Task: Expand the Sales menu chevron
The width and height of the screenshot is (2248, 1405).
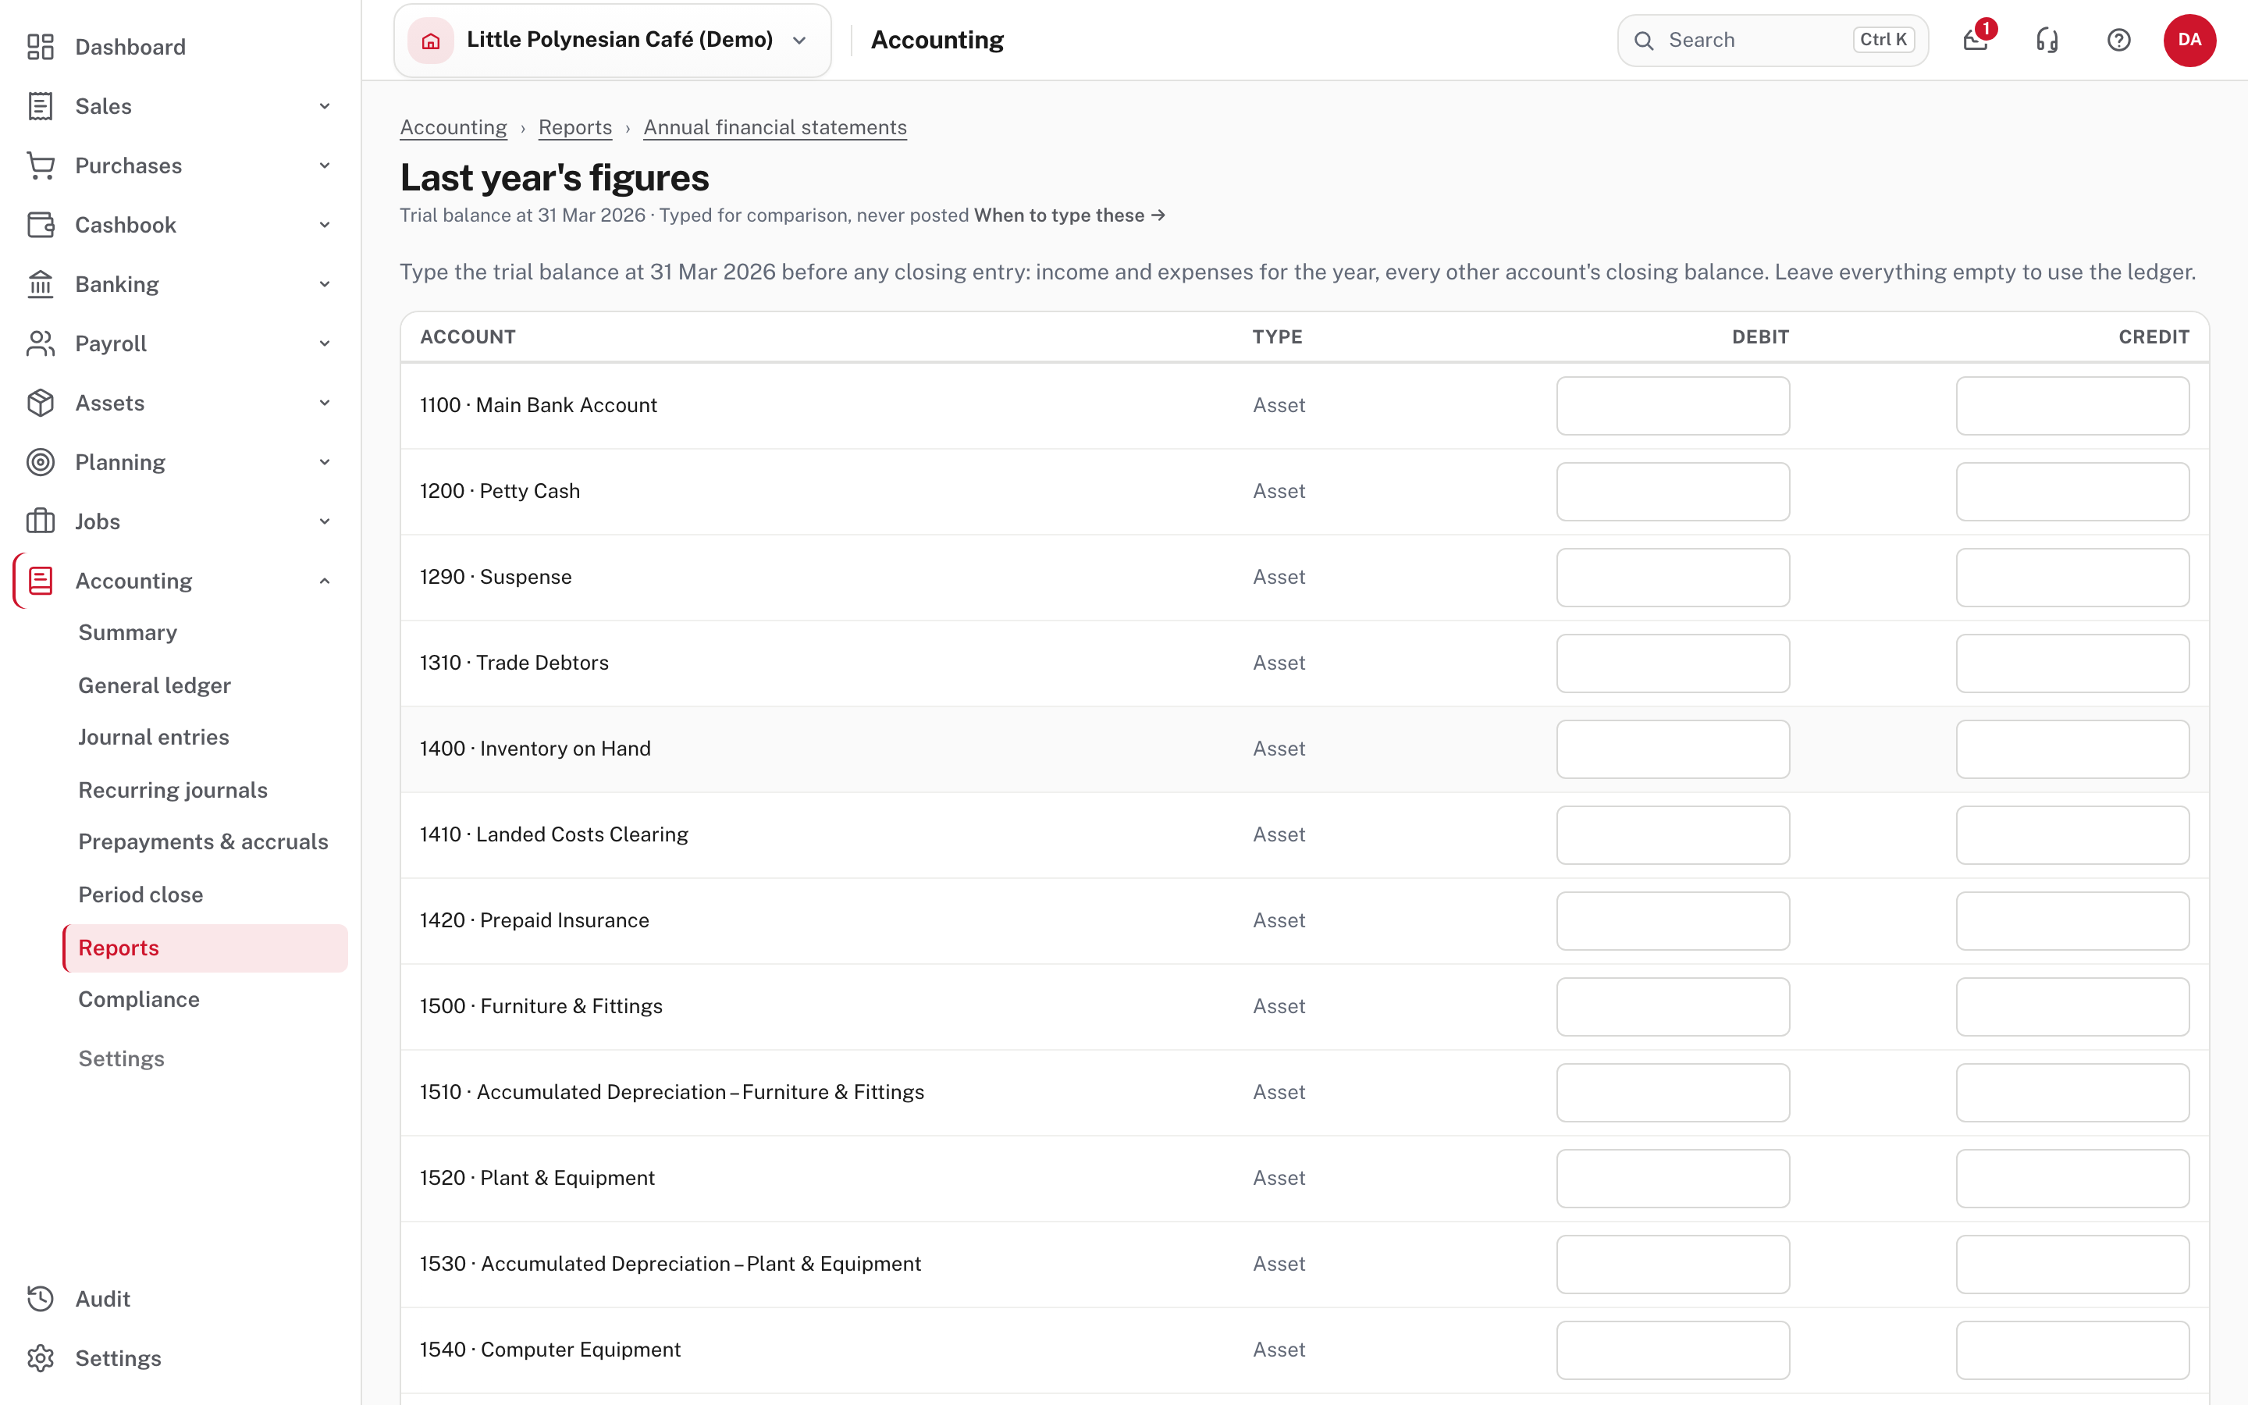Action: 324,106
